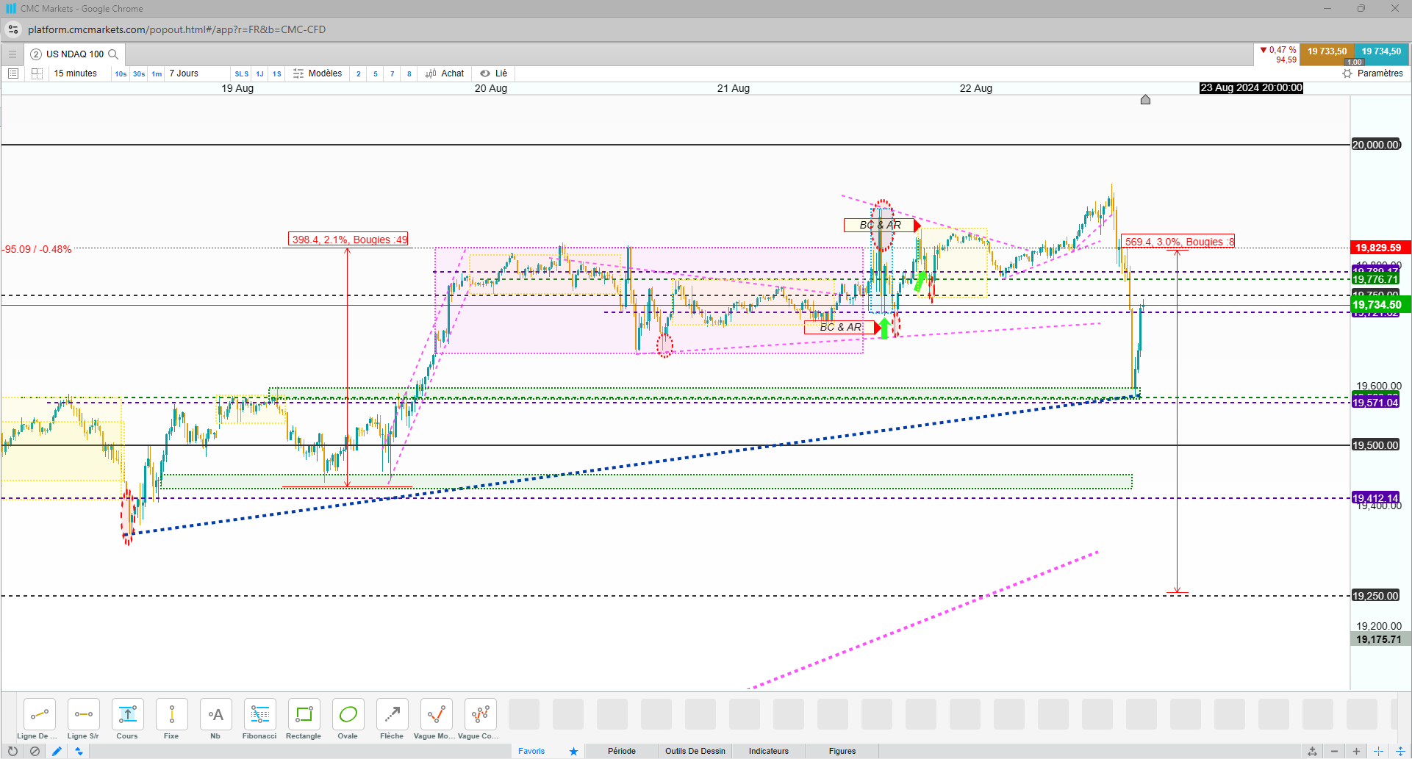Expand the Modèles templates menu

(318, 73)
